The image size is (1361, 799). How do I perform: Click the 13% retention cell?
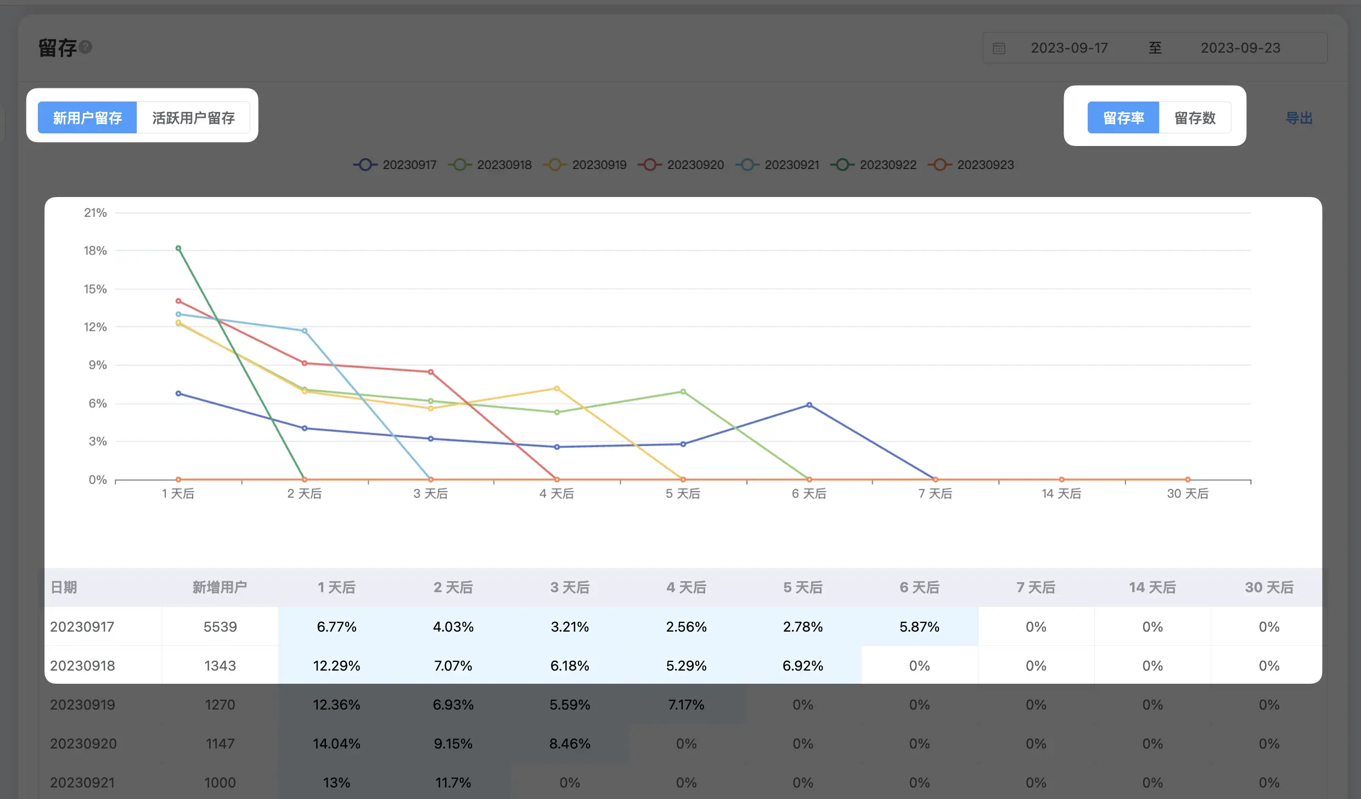point(336,783)
